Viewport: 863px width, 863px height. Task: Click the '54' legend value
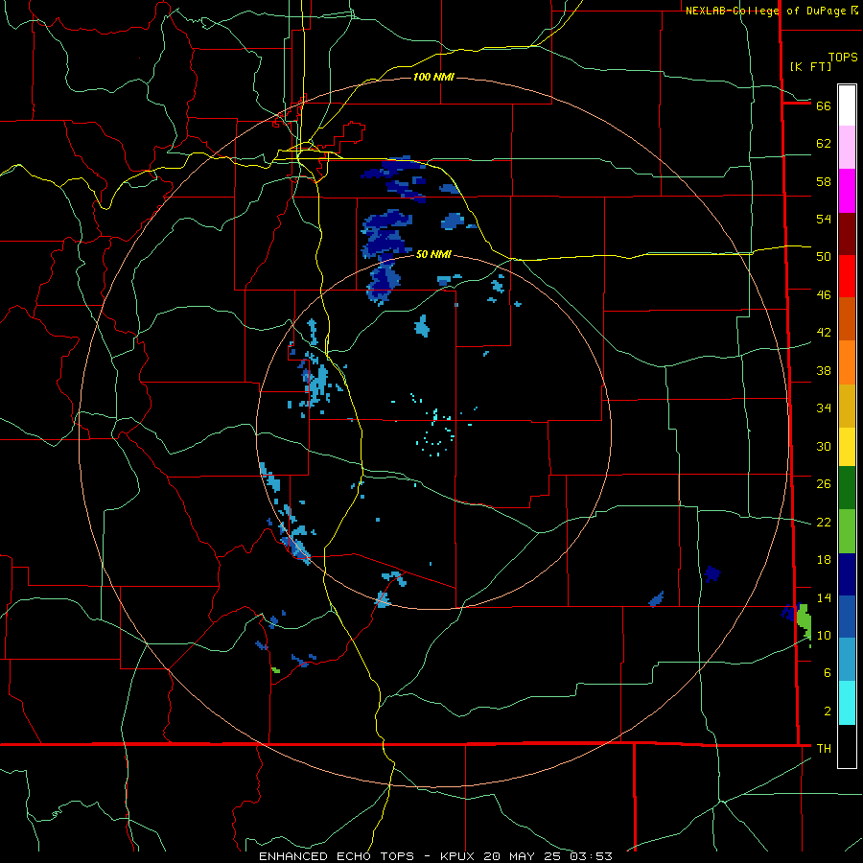[x=824, y=219]
